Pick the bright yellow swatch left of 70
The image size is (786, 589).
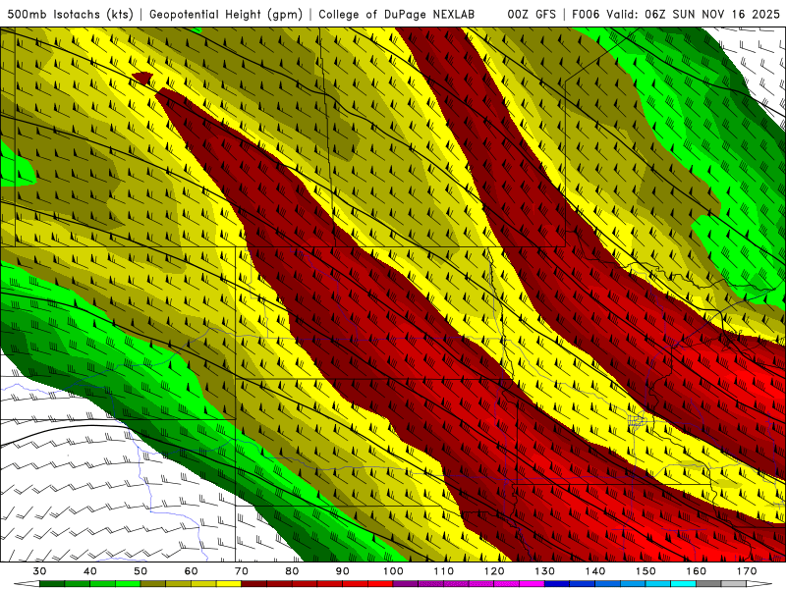click(229, 584)
